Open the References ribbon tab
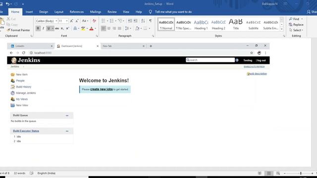Viewport: 317px width, 178px height. point(77,12)
